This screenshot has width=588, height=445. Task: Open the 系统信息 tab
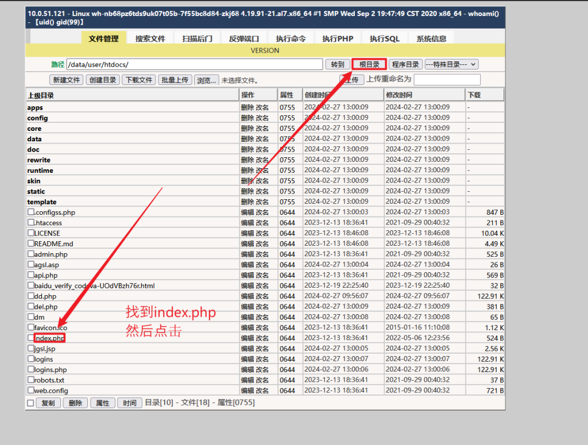point(431,38)
